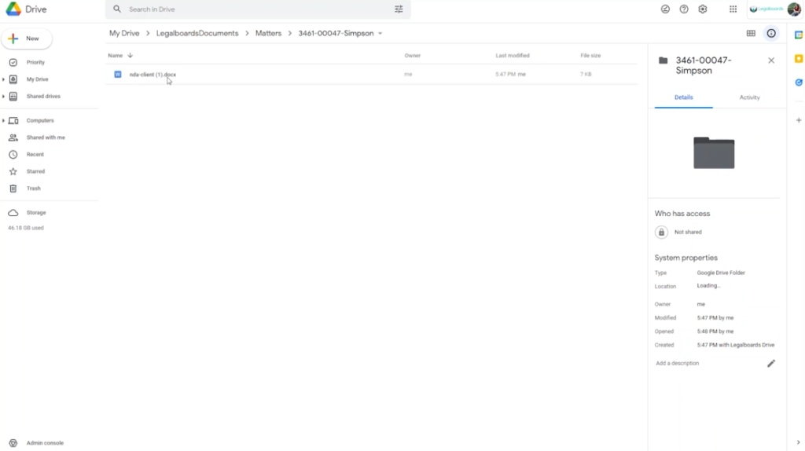
Task: Go to LegalboardsDocuments breadcrumb
Action: click(x=197, y=34)
